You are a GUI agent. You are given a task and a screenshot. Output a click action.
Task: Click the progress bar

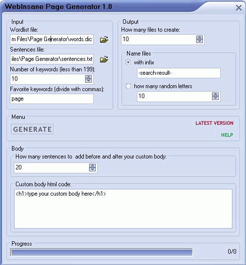pos(101,253)
